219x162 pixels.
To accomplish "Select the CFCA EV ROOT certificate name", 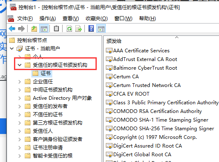I will [131, 94].
